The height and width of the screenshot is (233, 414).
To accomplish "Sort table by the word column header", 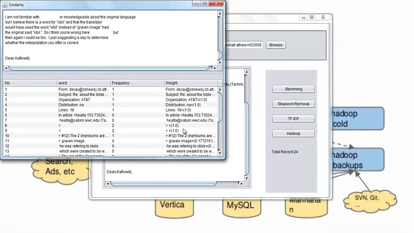I will click(x=84, y=83).
